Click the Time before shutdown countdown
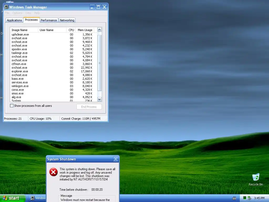 tap(97, 190)
